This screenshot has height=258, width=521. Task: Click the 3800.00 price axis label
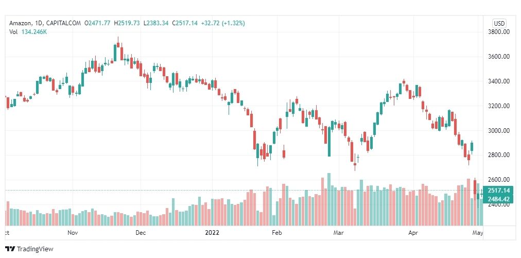coord(498,32)
